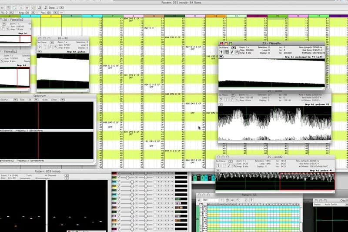Viewport: 348px width, 232px height.
Task: Open the FX value dropdown
Action: point(11,13)
